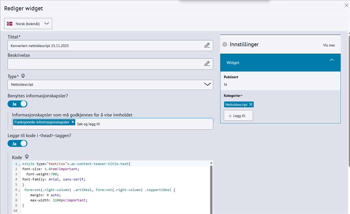Fold code block at line 1
350x214 pixels.
[19, 164]
